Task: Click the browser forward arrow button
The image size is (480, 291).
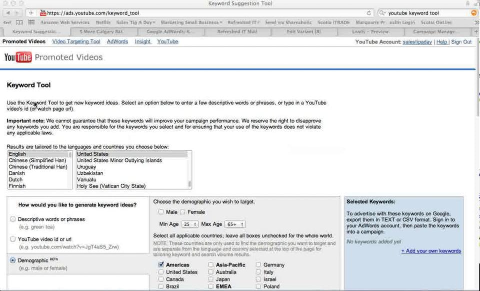Action: 17,13
